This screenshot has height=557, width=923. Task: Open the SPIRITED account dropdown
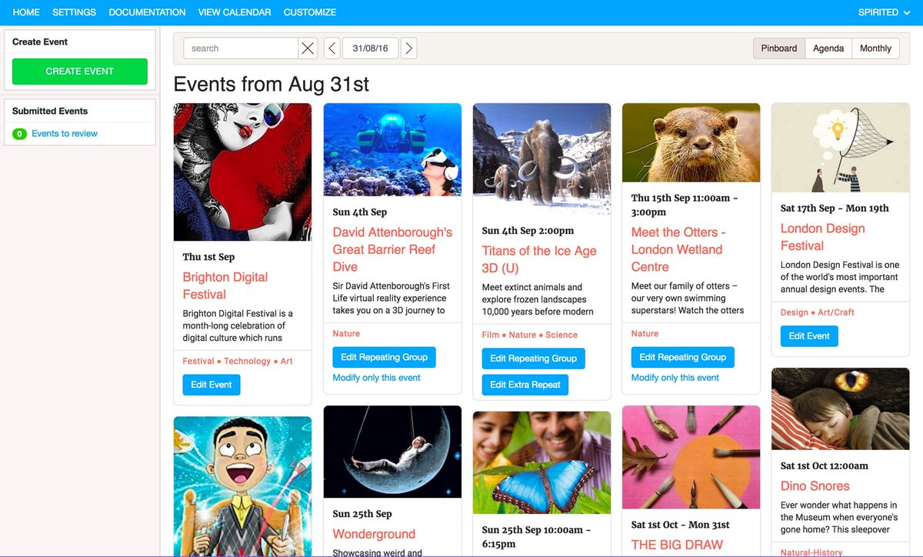tap(884, 12)
